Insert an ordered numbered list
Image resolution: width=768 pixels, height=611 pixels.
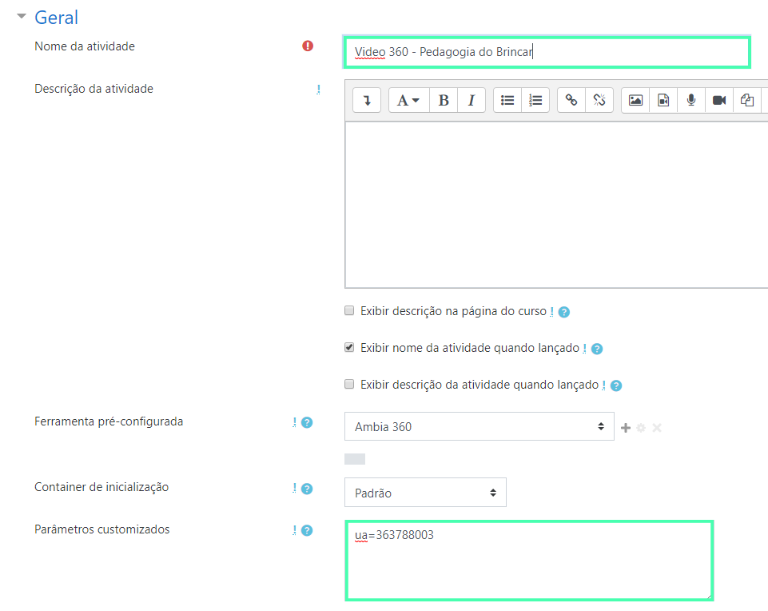click(535, 101)
